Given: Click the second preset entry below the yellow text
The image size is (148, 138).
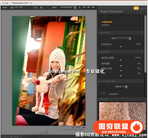Looking at the screenshot, I should coord(105,25).
